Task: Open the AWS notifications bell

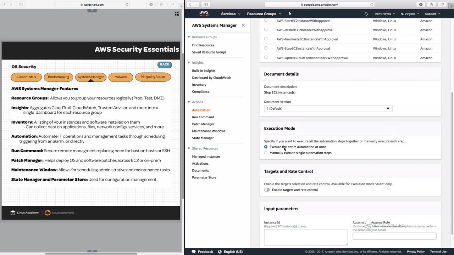Action: coord(366,14)
